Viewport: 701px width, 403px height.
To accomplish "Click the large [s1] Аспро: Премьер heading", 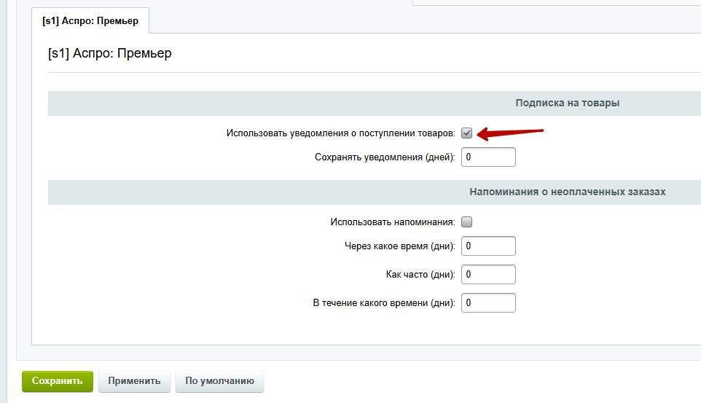I will (x=110, y=53).
